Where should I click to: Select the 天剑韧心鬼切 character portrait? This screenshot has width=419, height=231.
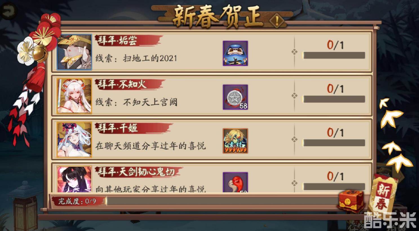pos(74,179)
